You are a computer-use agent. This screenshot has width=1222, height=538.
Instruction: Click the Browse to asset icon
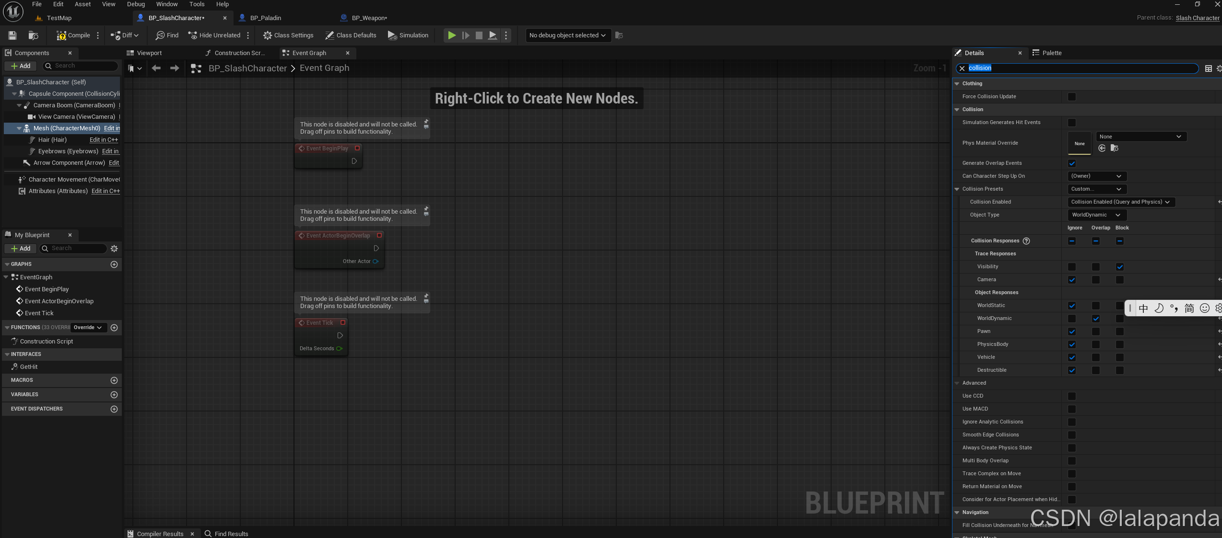point(33,35)
